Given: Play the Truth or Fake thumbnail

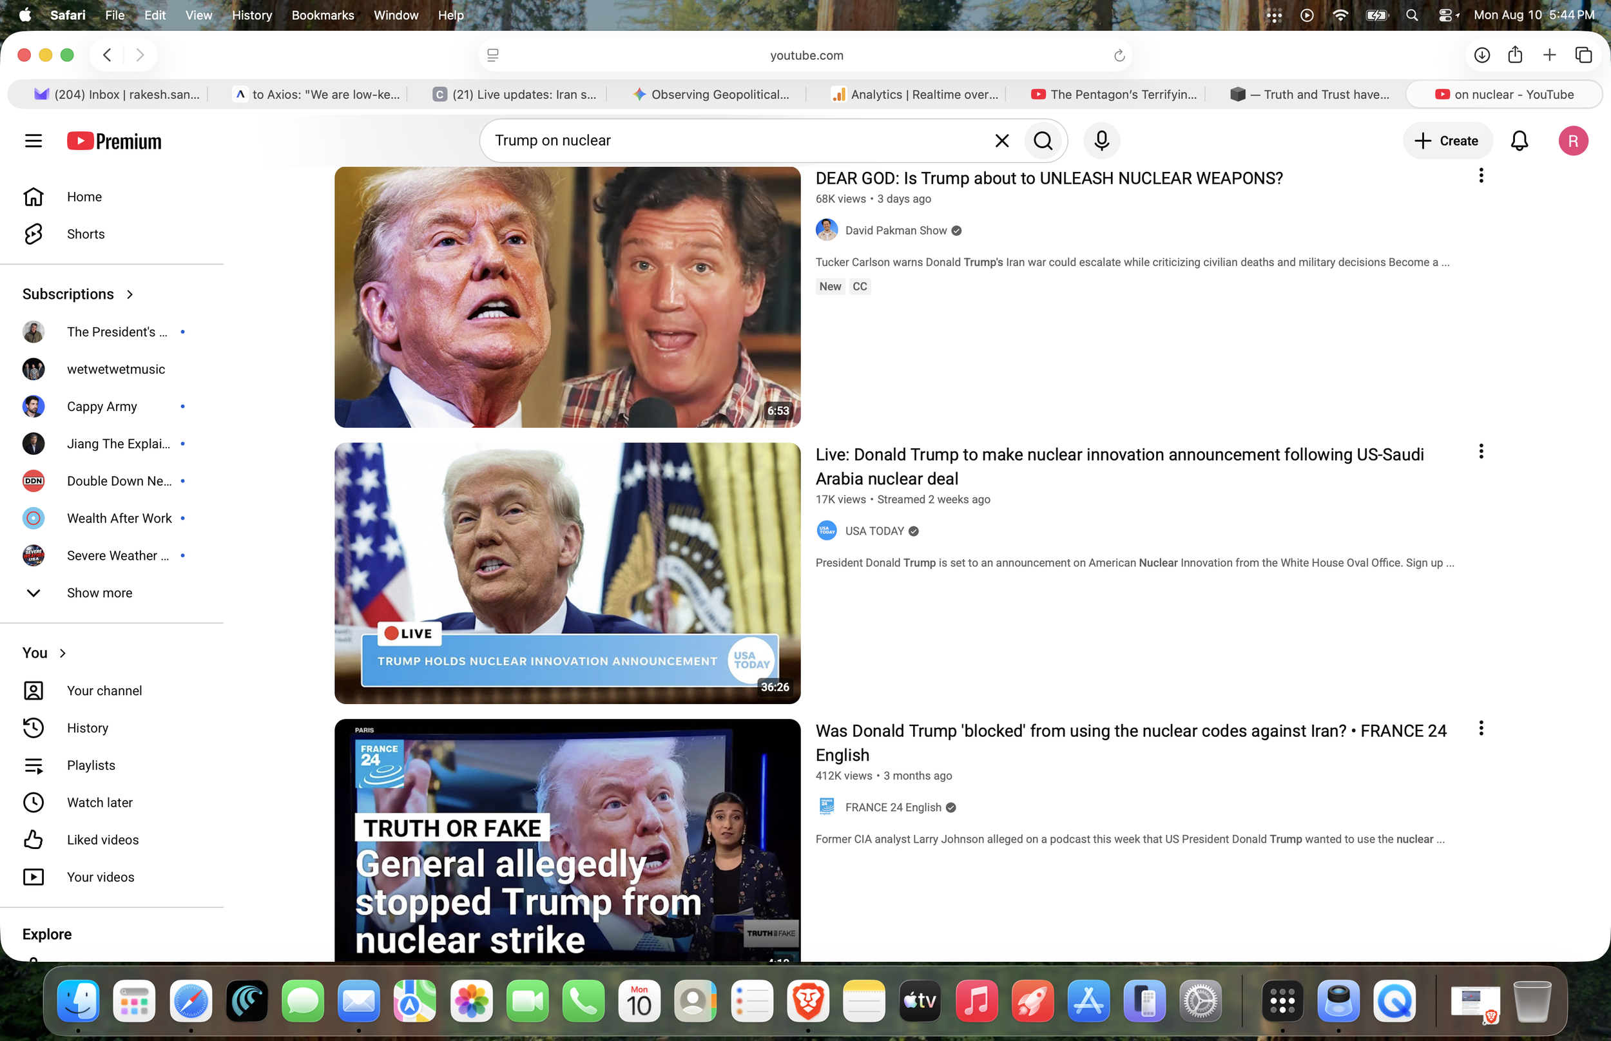Looking at the screenshot, I should point(567,840).
